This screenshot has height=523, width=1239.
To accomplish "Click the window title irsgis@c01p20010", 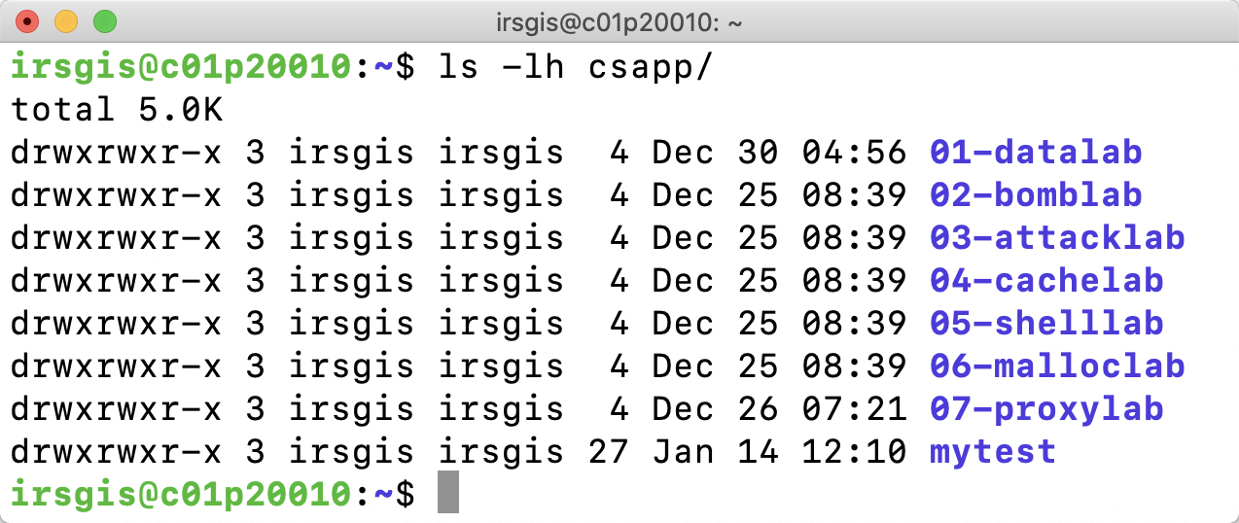I will (x=619, y=21).
